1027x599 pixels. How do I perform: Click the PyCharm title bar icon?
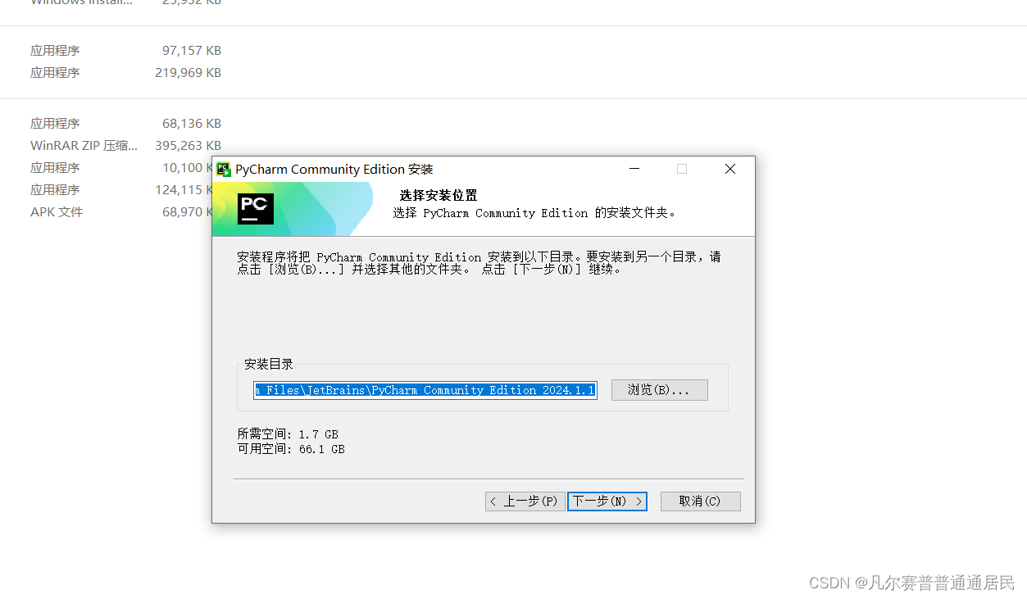point(223,169)
